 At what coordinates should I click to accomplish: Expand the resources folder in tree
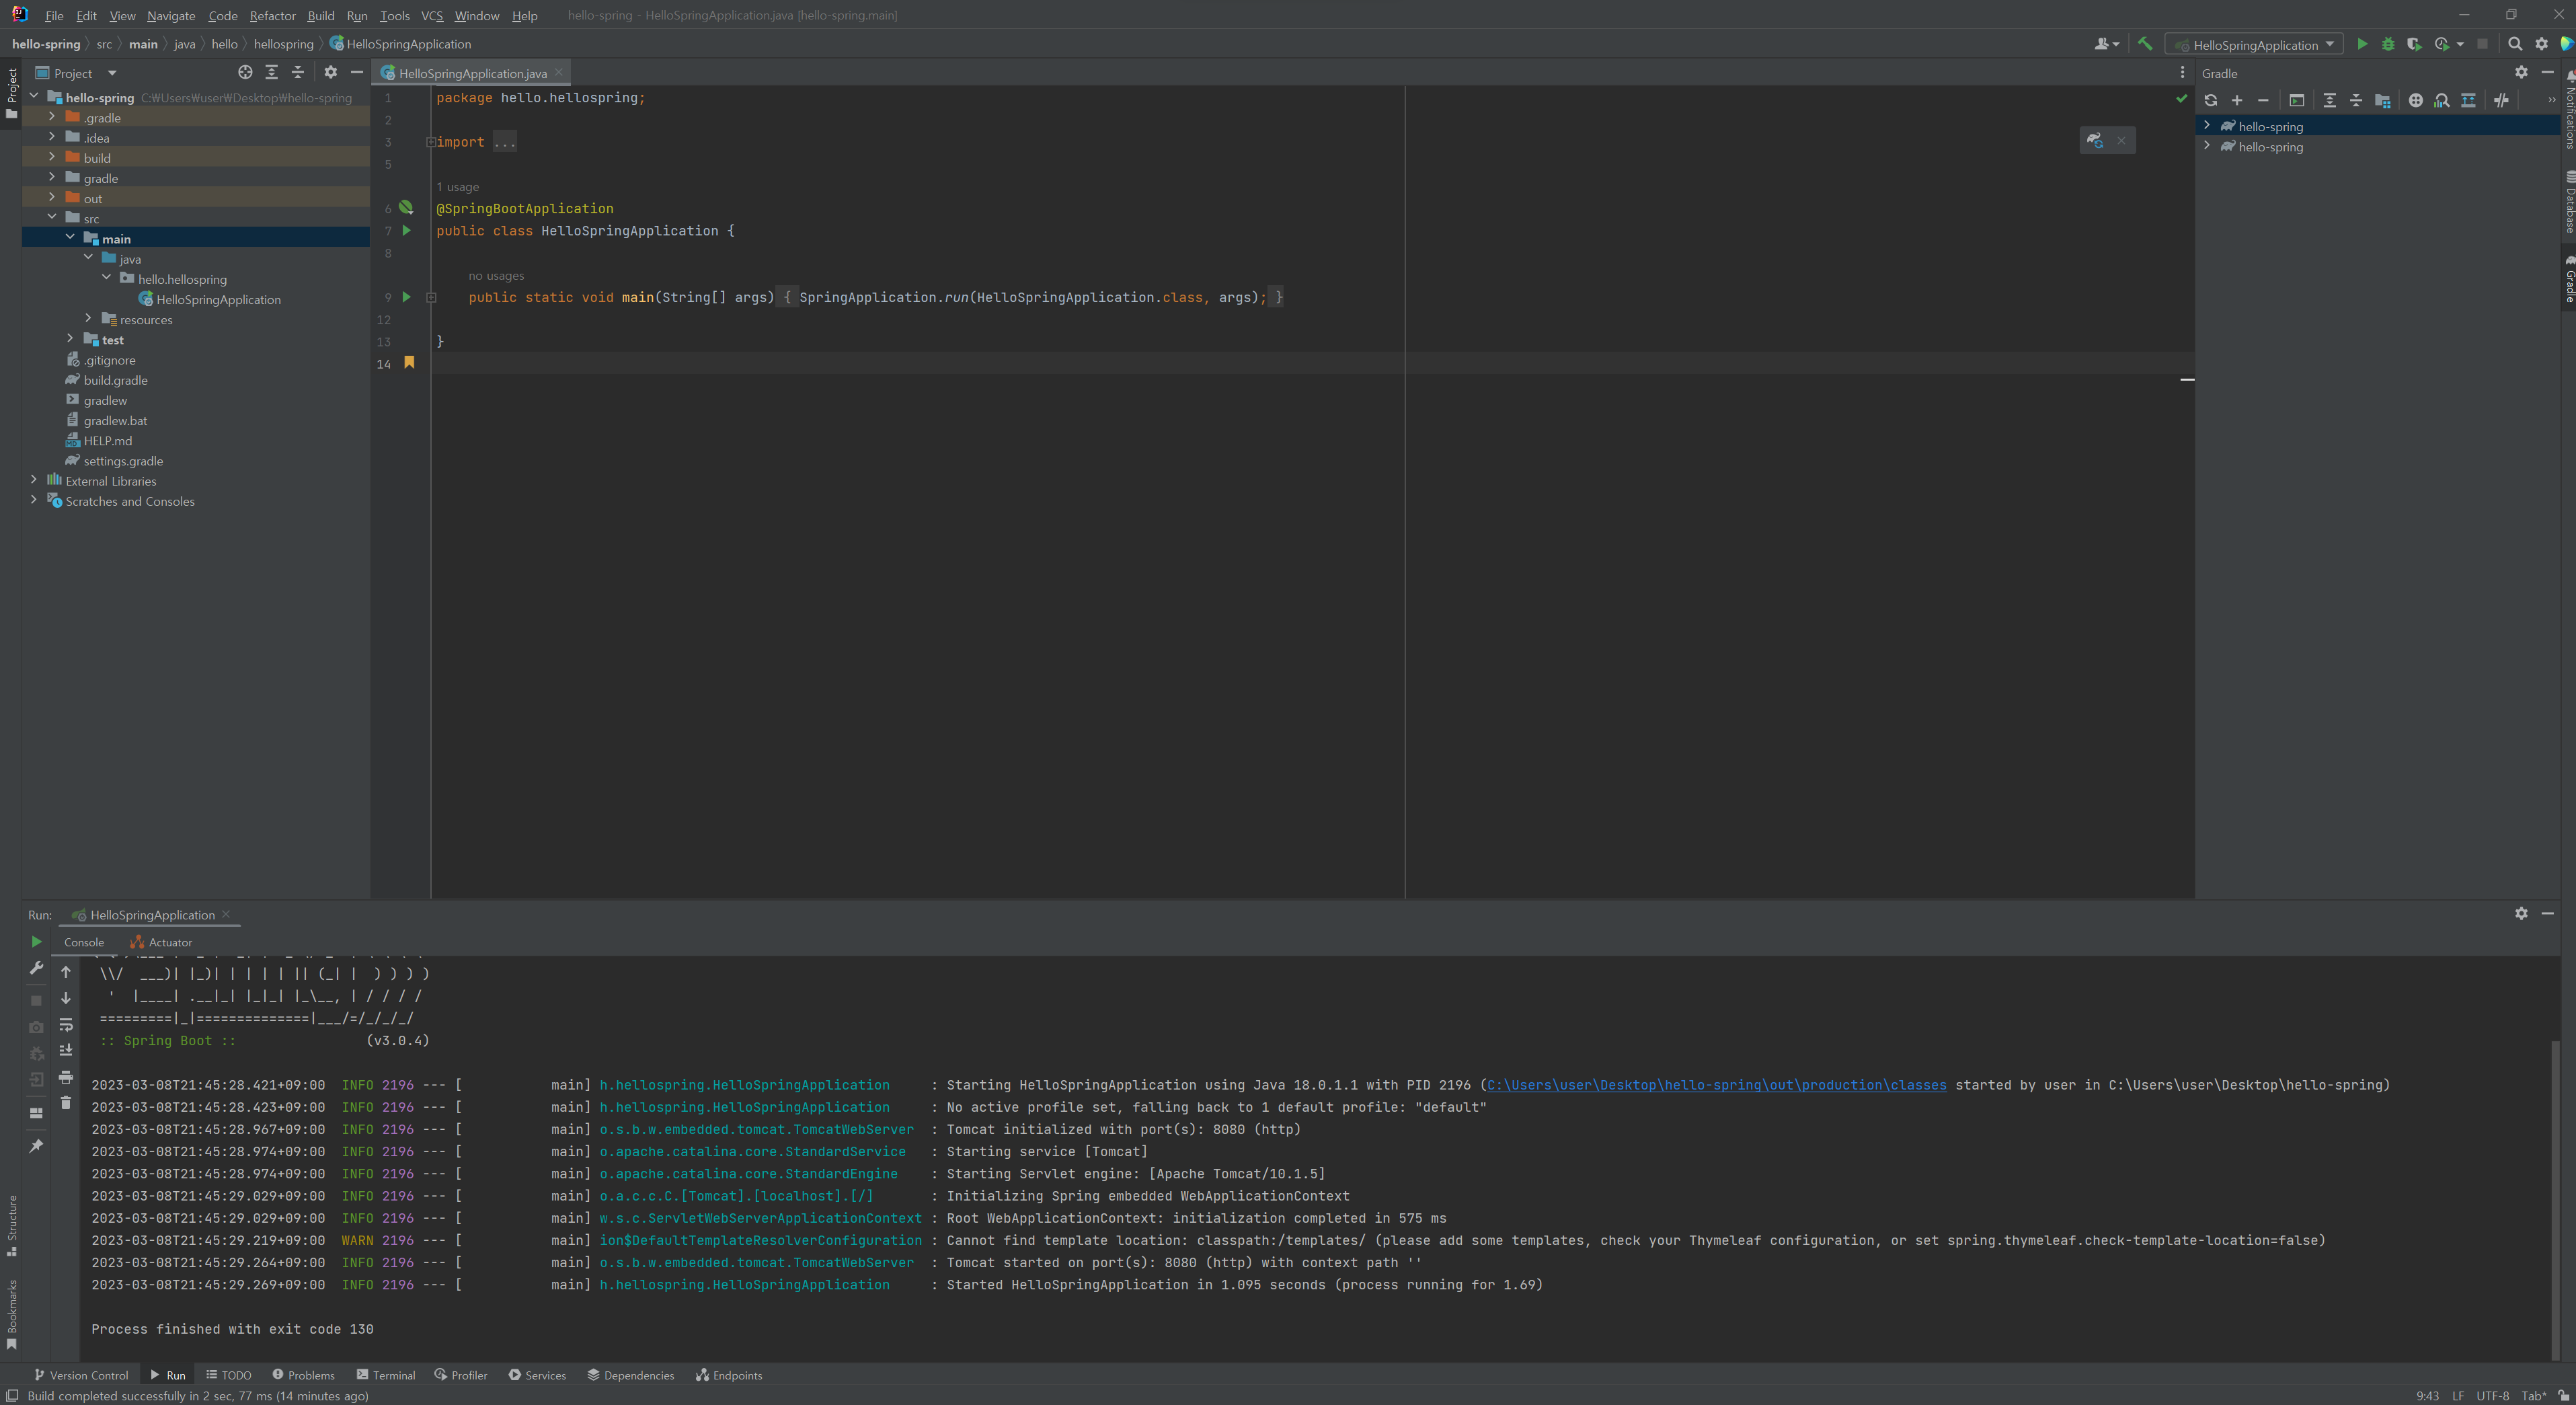[x=88, y=319]
